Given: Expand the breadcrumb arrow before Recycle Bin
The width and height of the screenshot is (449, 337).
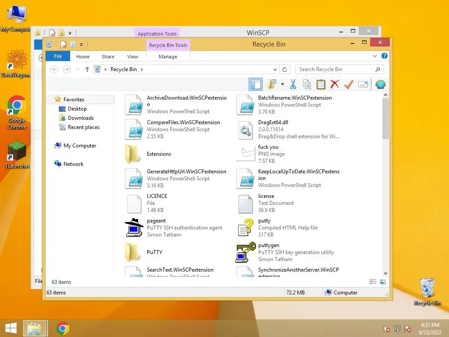Looking at the screenshot, I should [105, 69].
